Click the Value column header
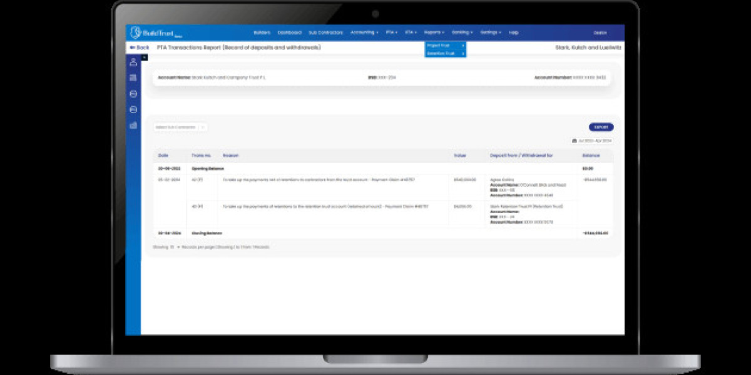The height and width of the screenshot is (375, 751). coord(460,155)
